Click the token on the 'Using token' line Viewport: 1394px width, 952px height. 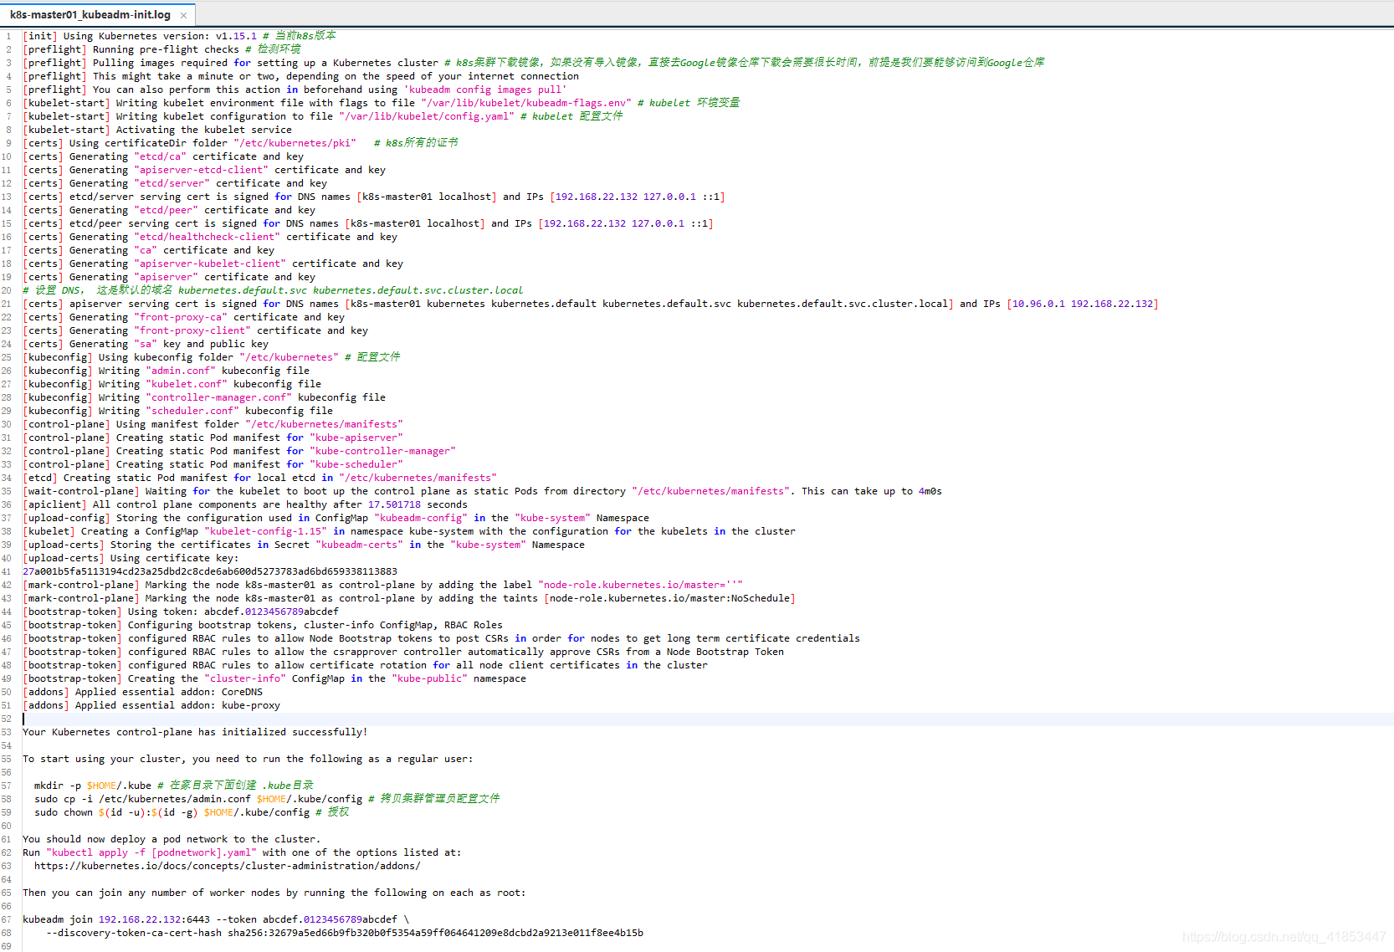click(271, 612)
